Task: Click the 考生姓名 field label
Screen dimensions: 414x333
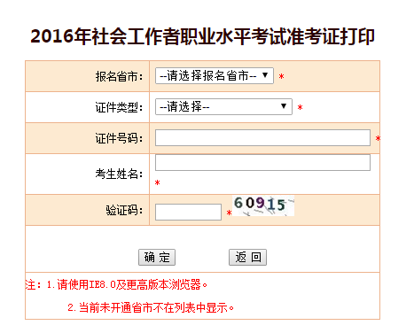Action: (x=119, y=174)
